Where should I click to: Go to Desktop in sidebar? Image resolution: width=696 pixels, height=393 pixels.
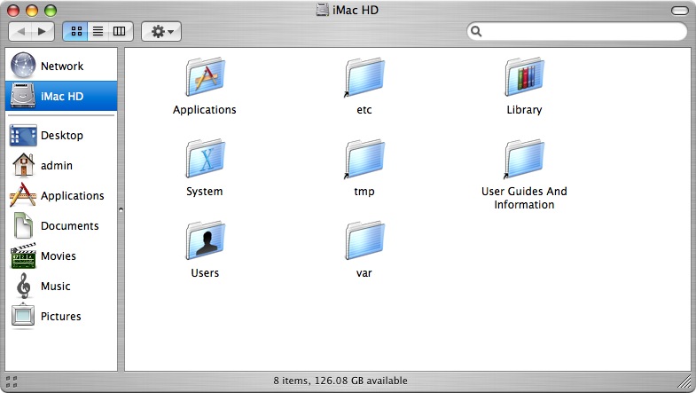click(61, 135)
